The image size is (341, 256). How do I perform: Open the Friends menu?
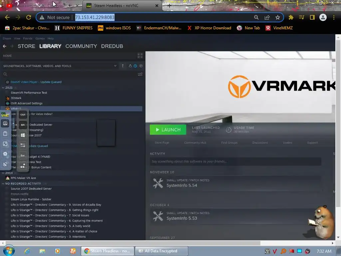click(x=28, y=38)
